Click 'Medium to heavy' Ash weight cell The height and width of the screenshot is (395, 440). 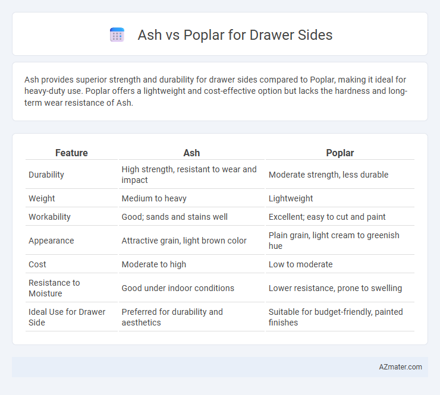point(154,198)
